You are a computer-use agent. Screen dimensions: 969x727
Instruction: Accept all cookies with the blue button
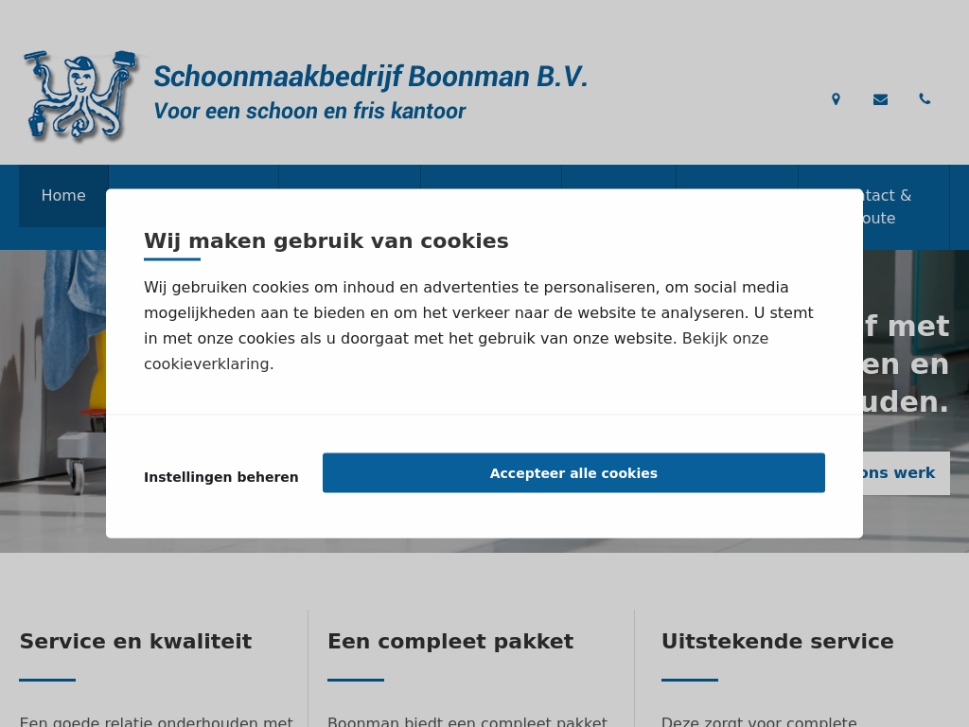click(573, 473)
